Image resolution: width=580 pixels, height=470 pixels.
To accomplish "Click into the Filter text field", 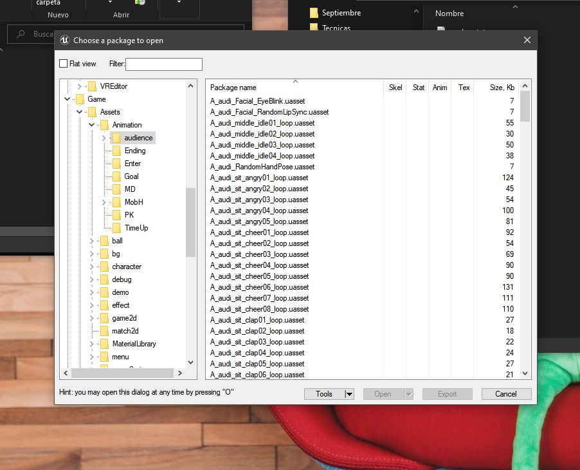I will (164, 64).
